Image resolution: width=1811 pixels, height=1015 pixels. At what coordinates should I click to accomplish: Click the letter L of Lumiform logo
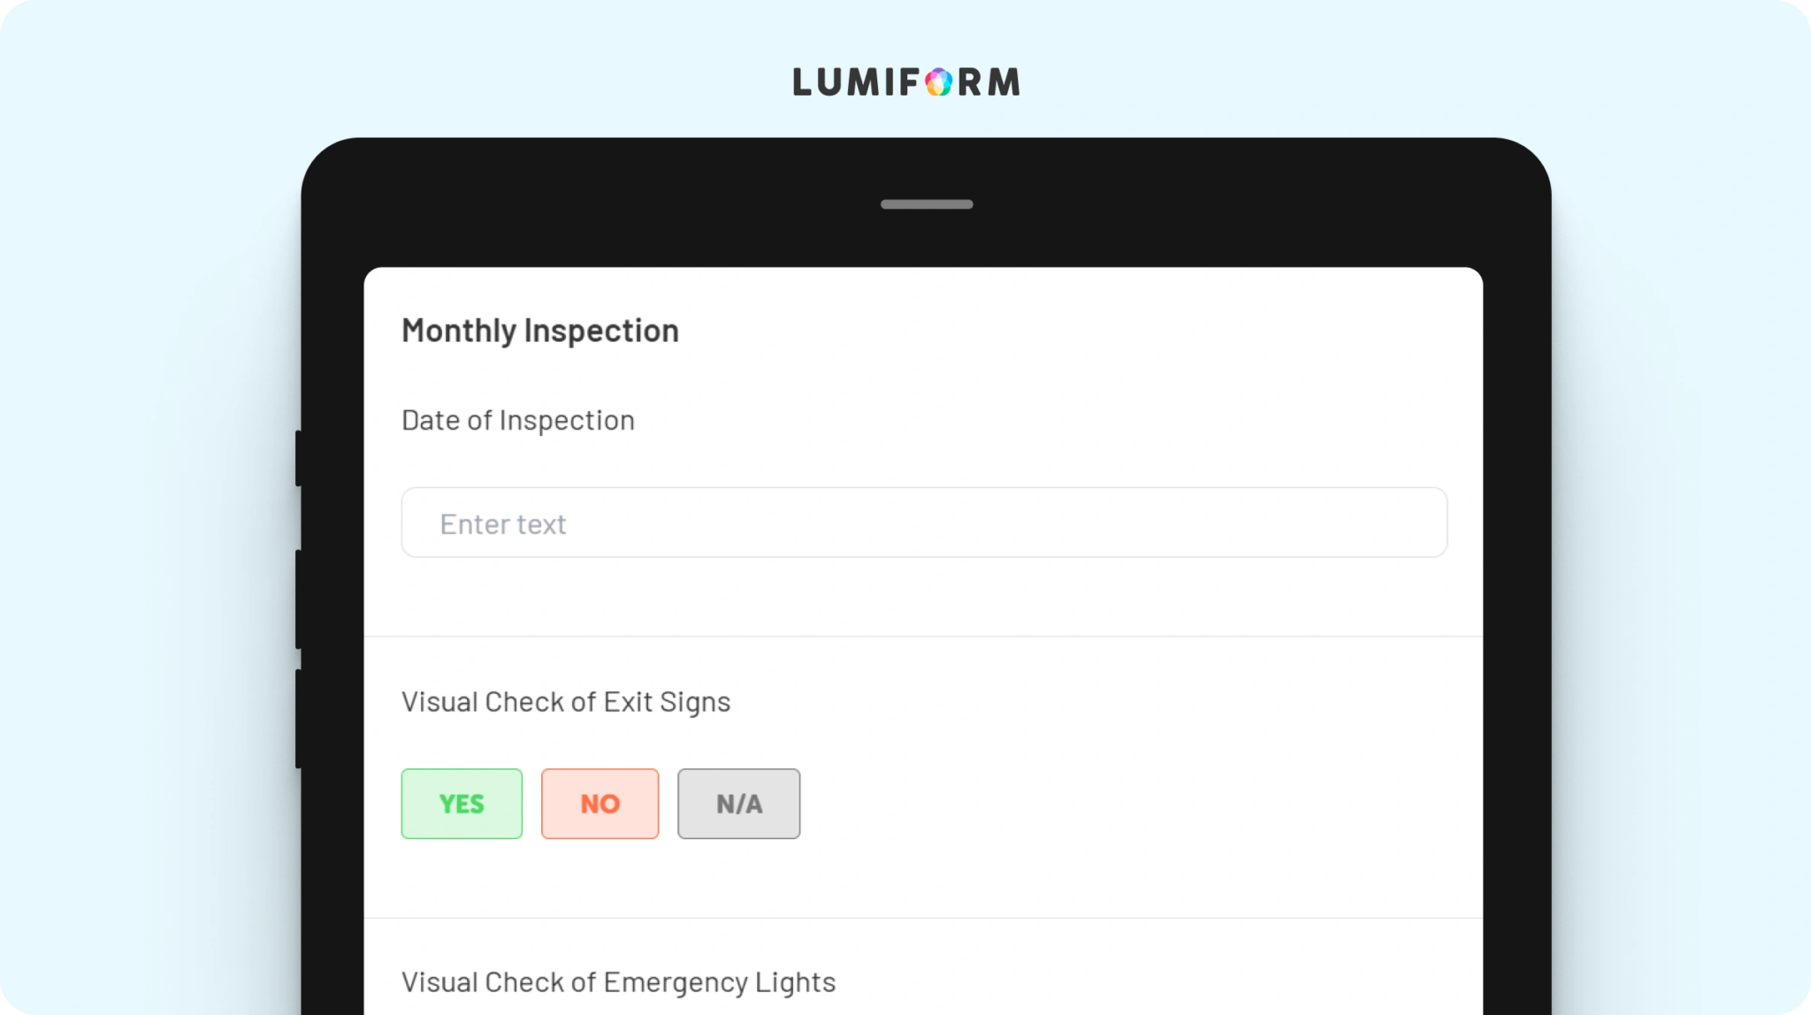click(x=803, y=82)
